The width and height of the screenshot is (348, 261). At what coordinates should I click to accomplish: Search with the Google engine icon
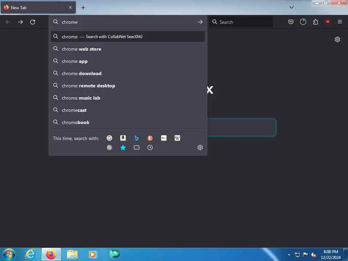(x=109, y=138)
